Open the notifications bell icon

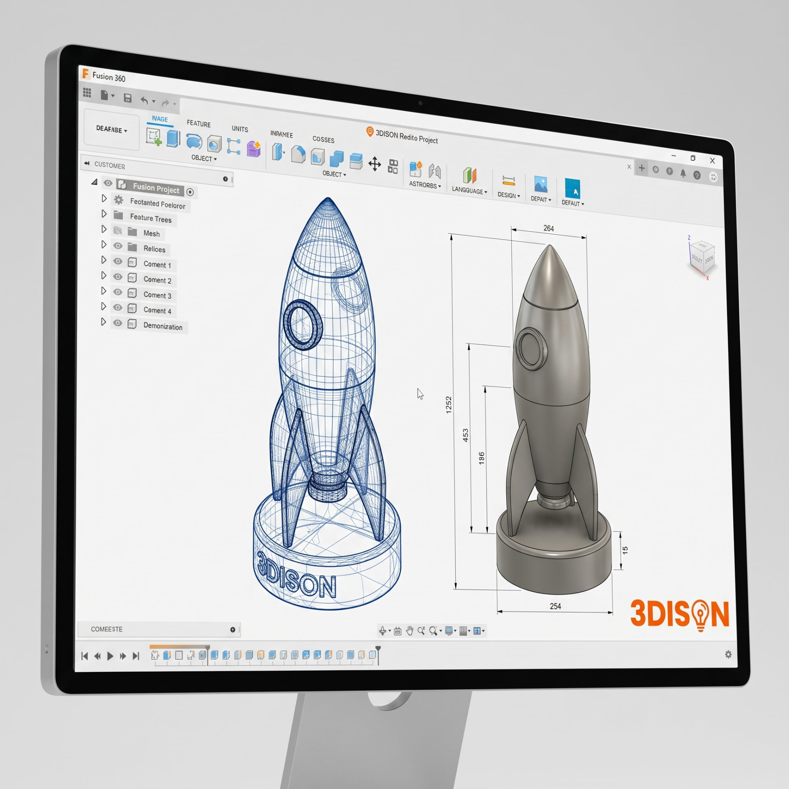point(683,173)
